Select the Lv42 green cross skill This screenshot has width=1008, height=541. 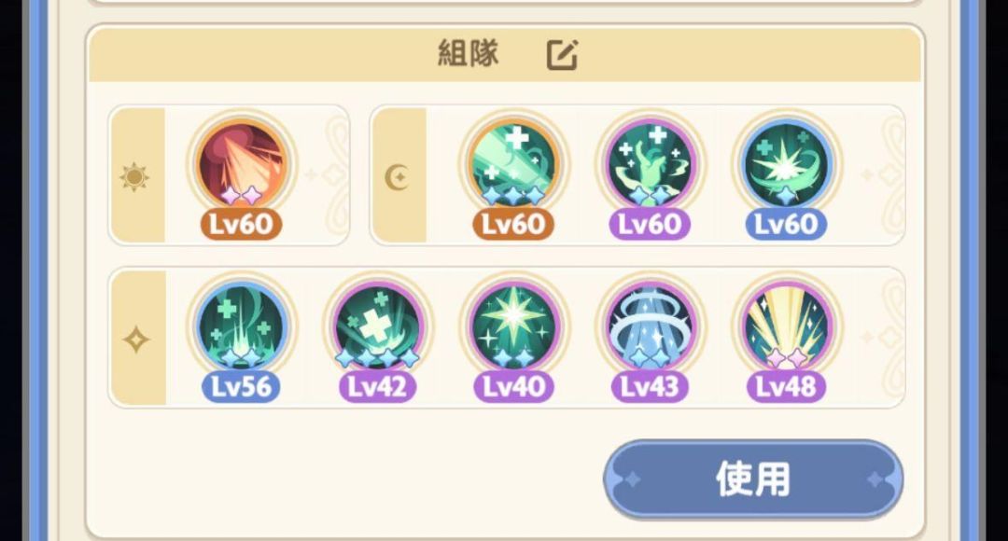[377, 326]
